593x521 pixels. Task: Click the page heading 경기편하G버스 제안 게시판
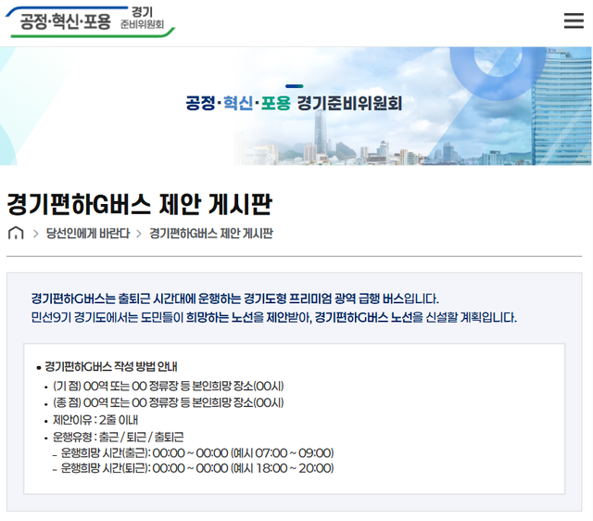click(x=139, y=204)
